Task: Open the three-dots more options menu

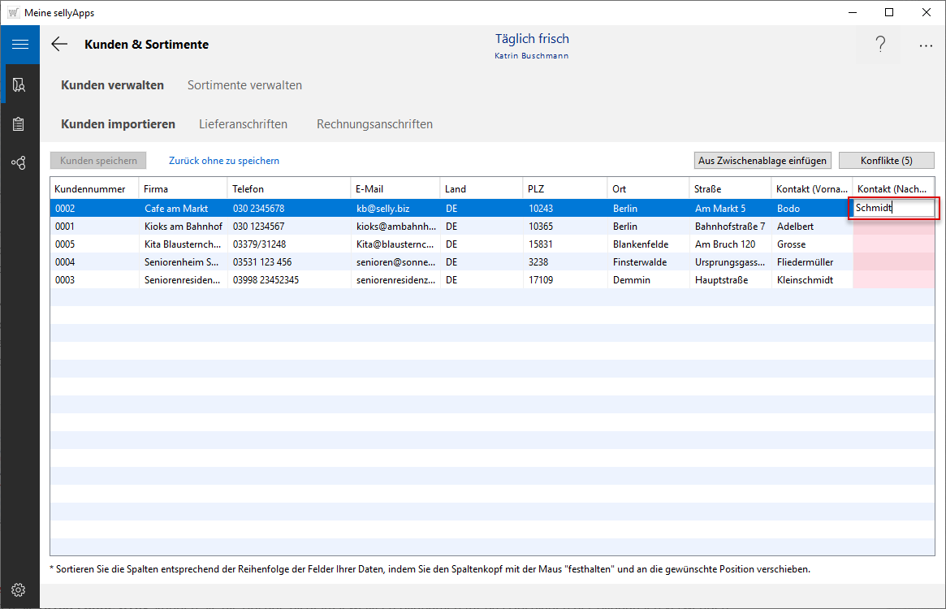Action: pos(926,45)
